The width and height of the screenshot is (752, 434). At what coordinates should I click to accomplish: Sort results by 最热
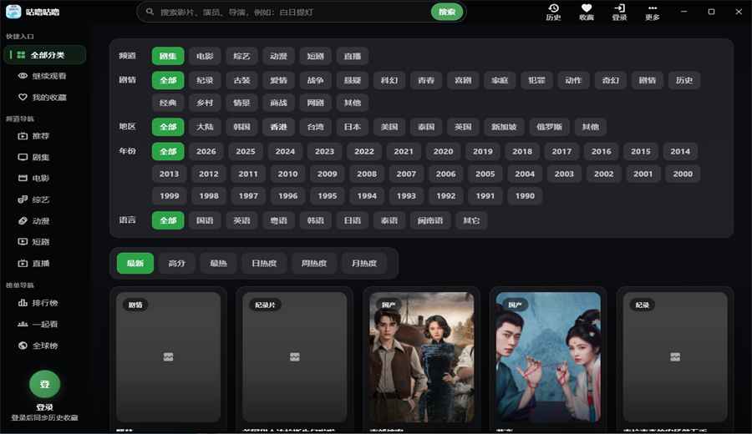click(x=219, y=263)
